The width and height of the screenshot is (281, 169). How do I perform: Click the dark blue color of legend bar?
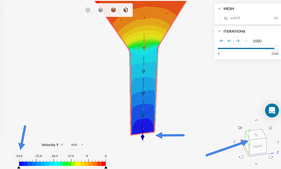click(21, 164)
